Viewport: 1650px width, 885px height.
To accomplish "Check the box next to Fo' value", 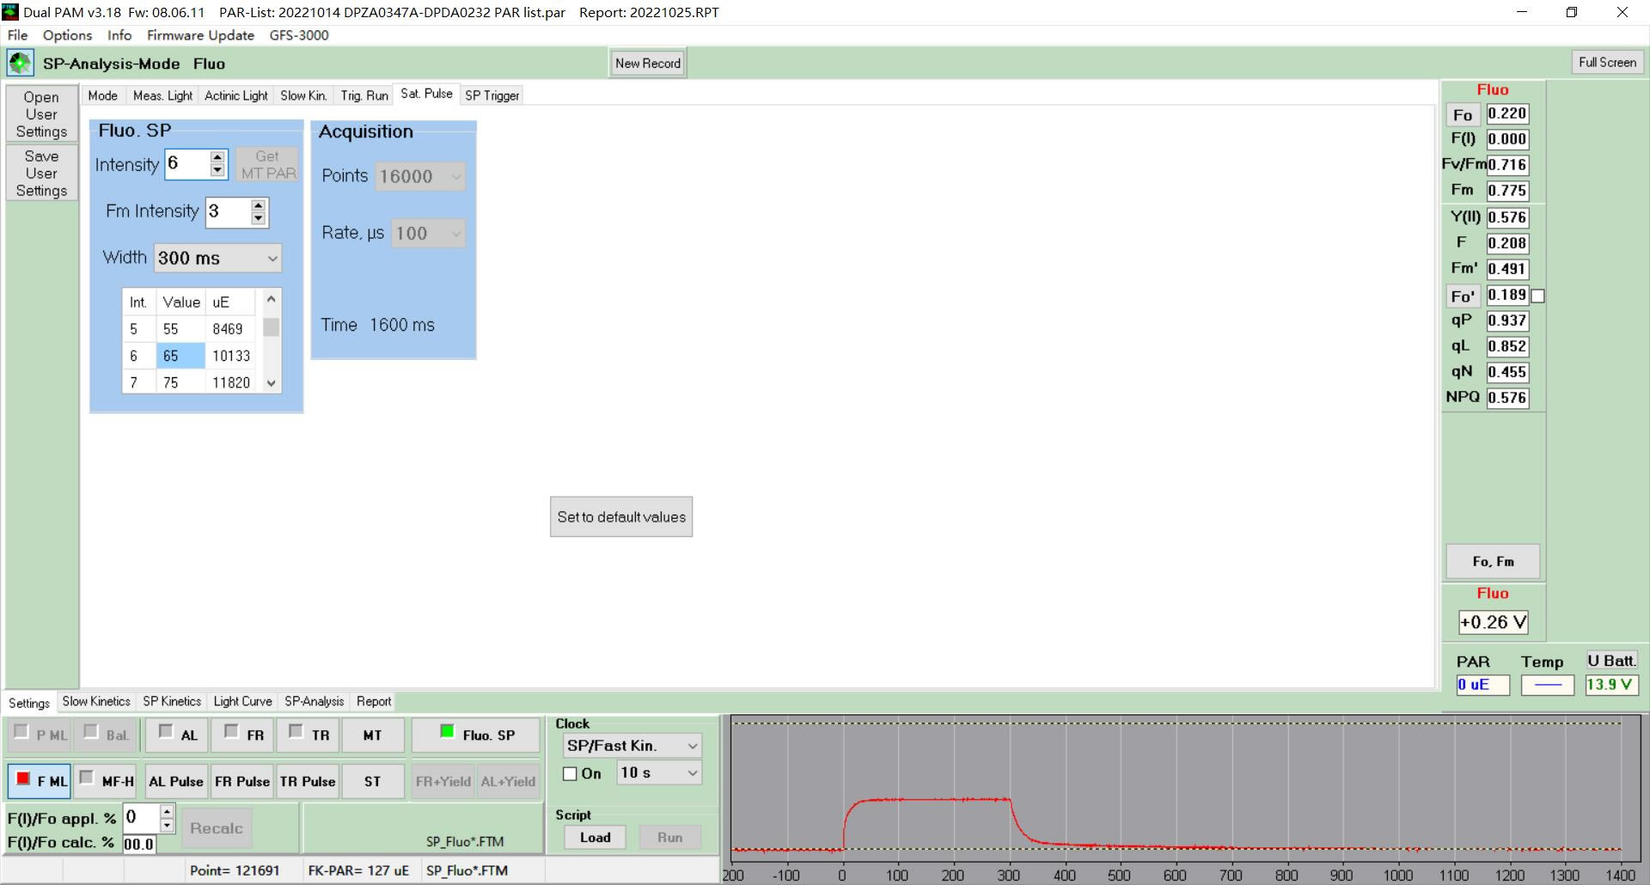I will pos(1538,296).
